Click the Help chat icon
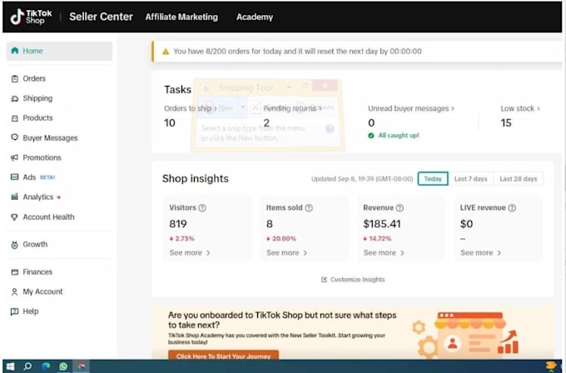566x373 pixels. (x=14, y=311)
